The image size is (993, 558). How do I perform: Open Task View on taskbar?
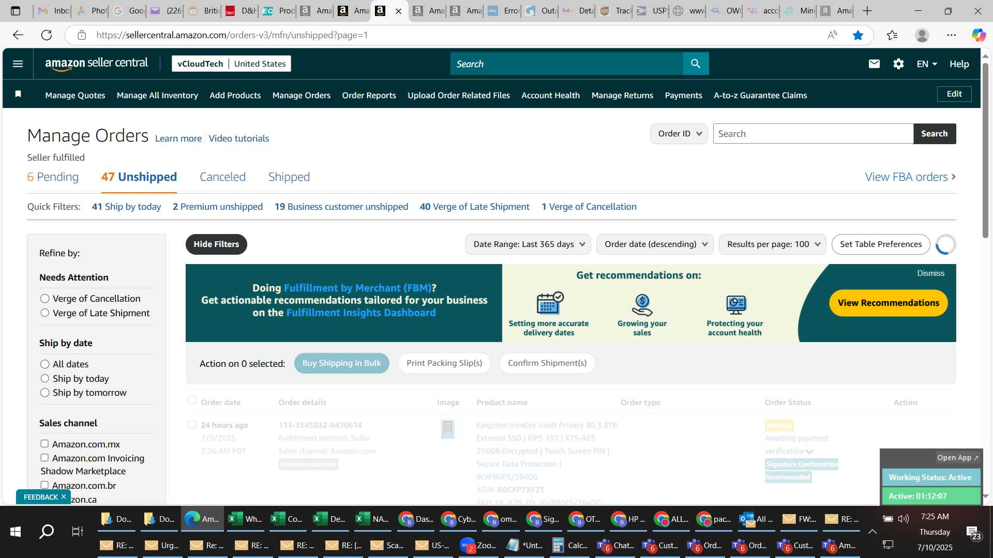tap(78, 531)
